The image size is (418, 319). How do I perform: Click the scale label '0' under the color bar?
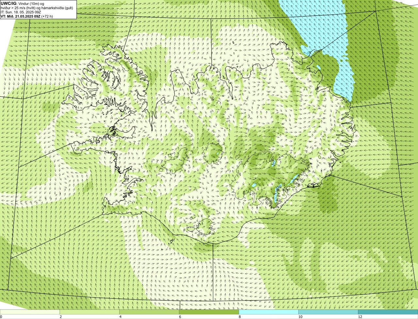click(x=1, y=317)
